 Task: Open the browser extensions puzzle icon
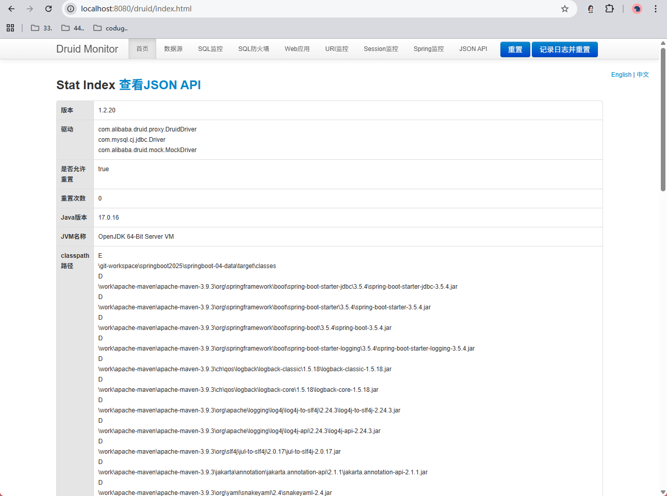tap(609, 9)
